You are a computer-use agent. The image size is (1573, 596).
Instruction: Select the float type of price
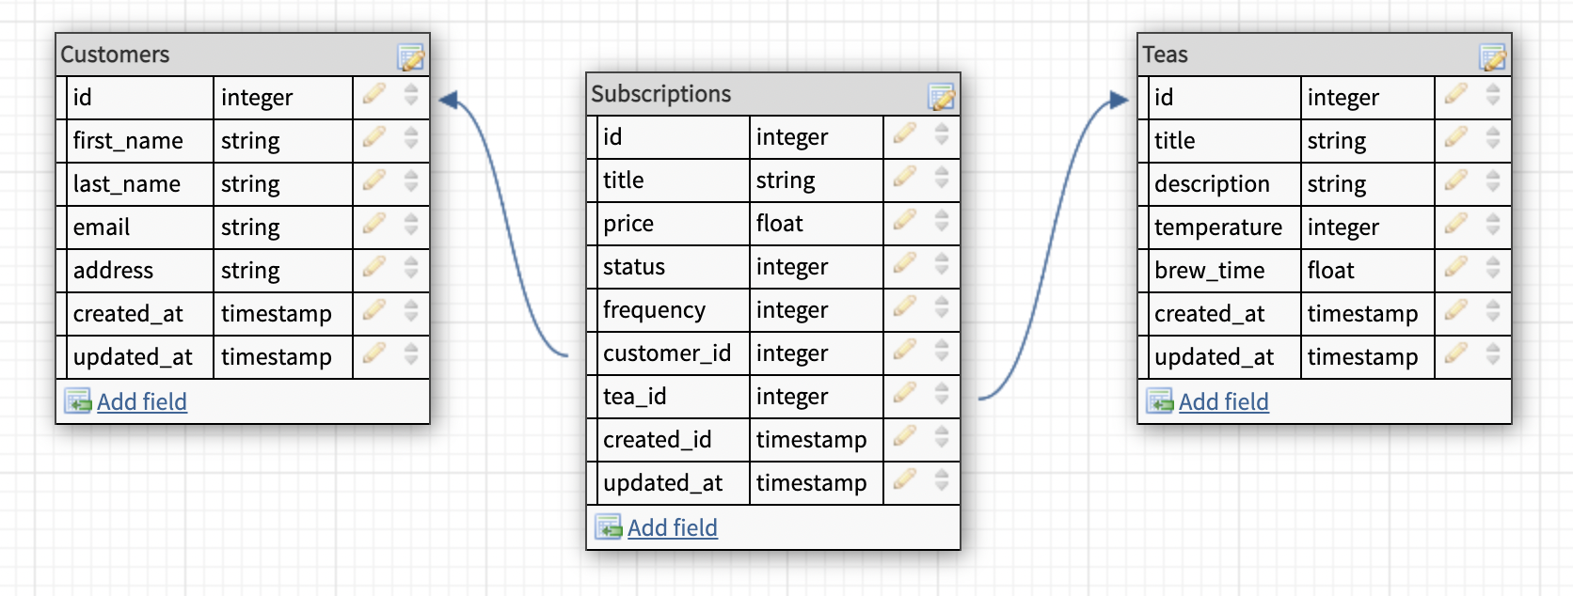(x=780, y=224)
